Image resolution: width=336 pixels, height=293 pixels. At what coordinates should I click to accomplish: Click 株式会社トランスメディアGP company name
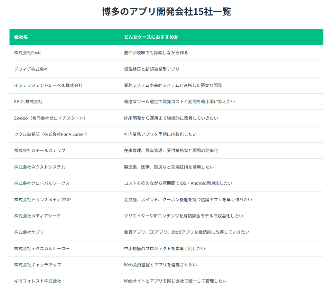42,199
